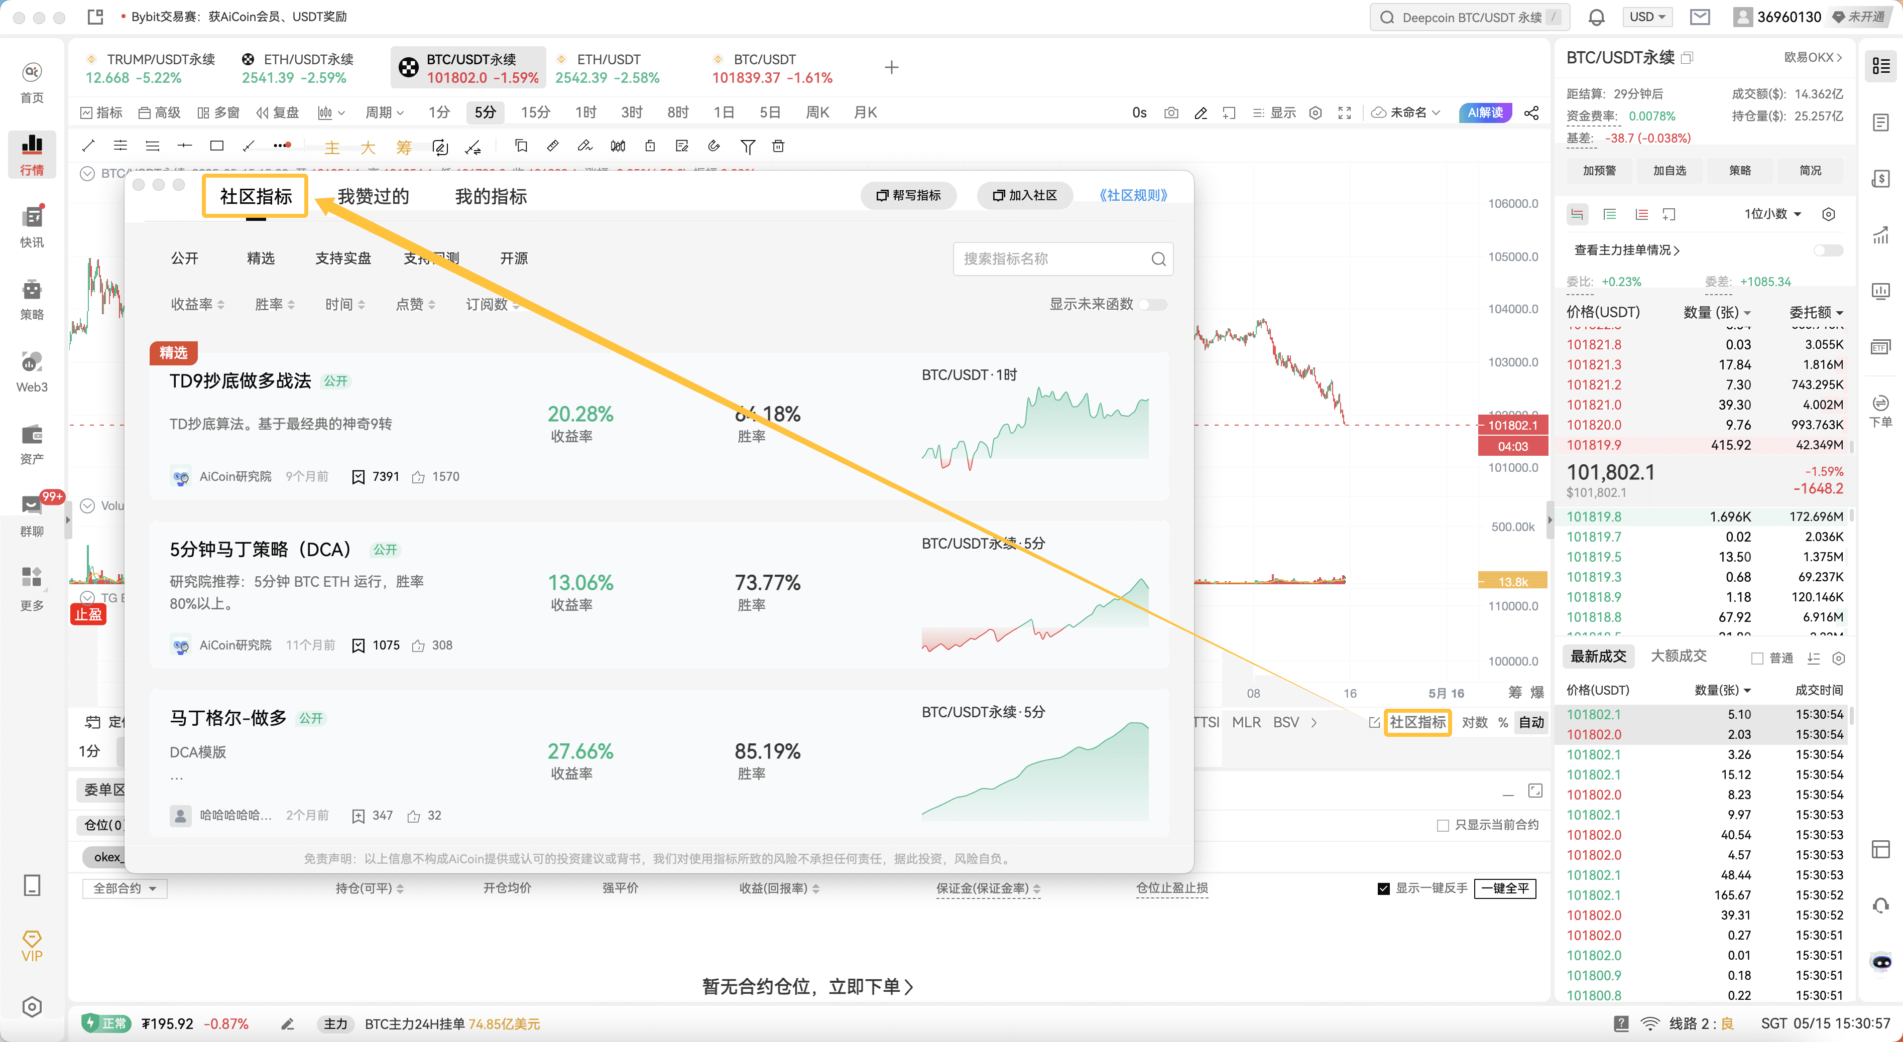The height and width of the screenshot is (1042, 1903).
Task: Expand the 周期 period dropdown
Action: tap(384, 112)
